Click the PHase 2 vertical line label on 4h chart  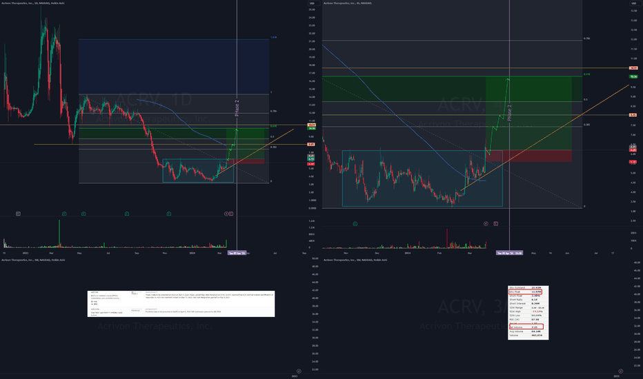[509, 113]
